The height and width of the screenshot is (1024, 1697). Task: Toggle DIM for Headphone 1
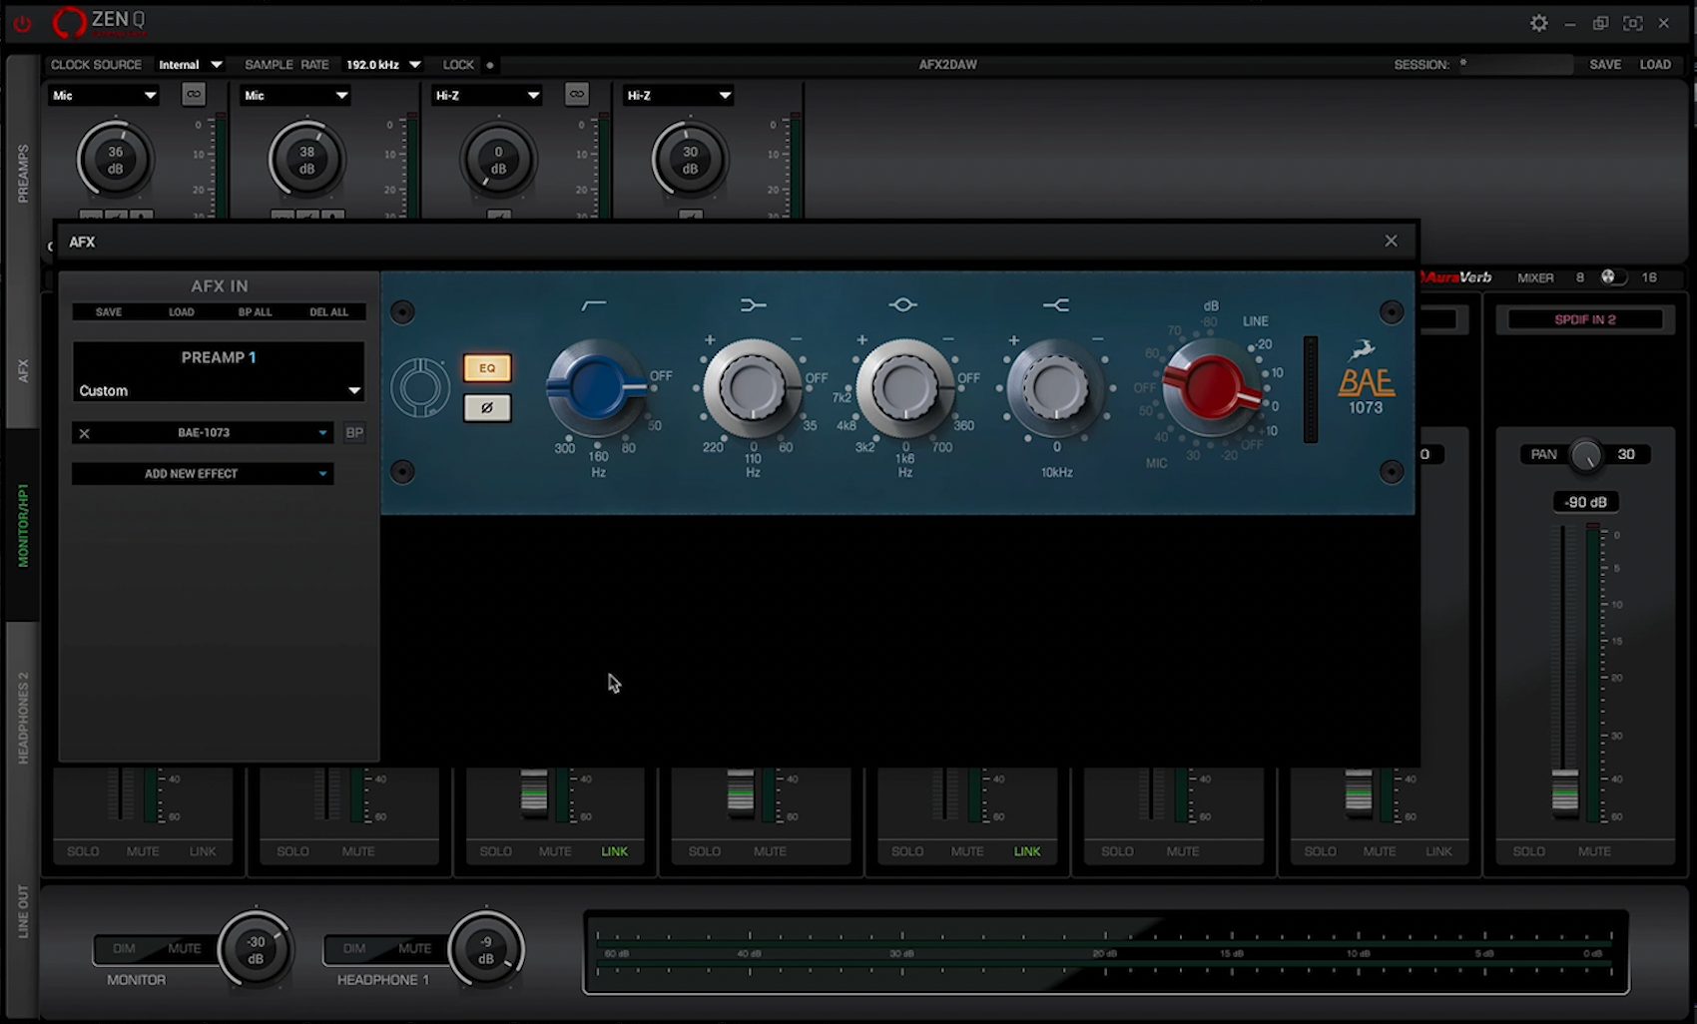point(354,949)
